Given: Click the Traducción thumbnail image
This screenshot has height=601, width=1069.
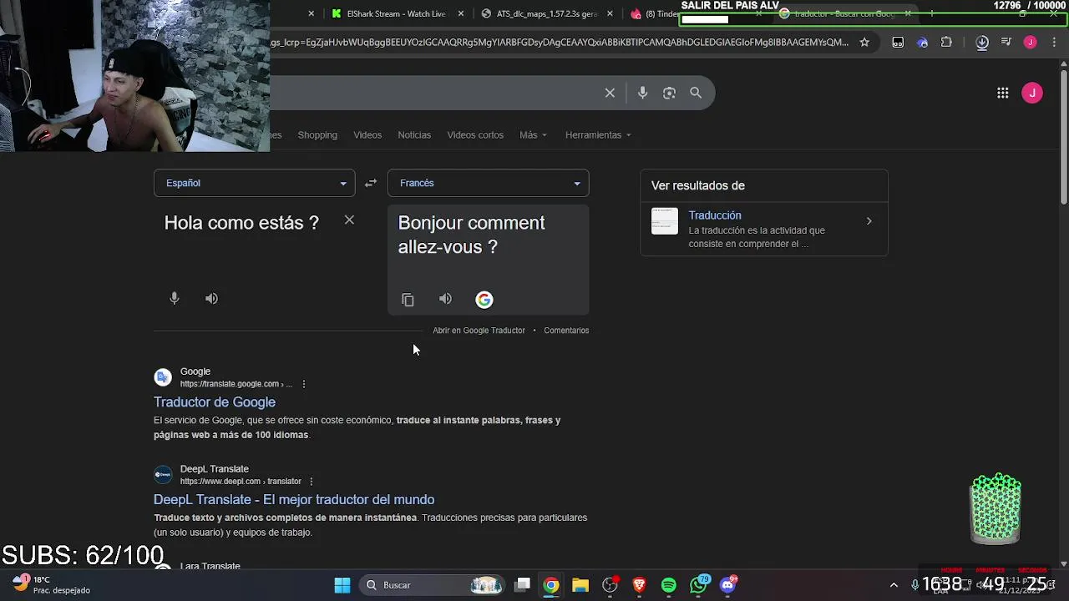Looking at the screenshot, I should (665, 221).
